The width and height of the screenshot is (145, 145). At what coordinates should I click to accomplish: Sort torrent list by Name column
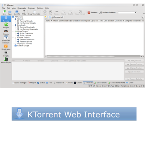(49, 21)
